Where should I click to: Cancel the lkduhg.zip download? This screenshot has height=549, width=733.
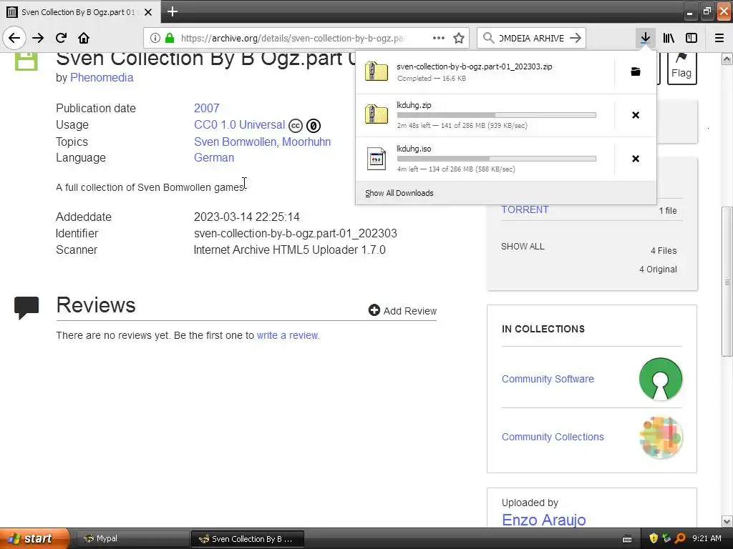click(x=636, y=115)
